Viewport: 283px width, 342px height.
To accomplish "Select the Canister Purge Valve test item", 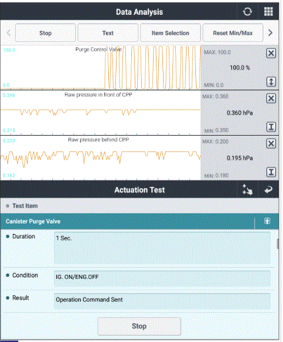I will pyautogui.click(x=127, y=221).
